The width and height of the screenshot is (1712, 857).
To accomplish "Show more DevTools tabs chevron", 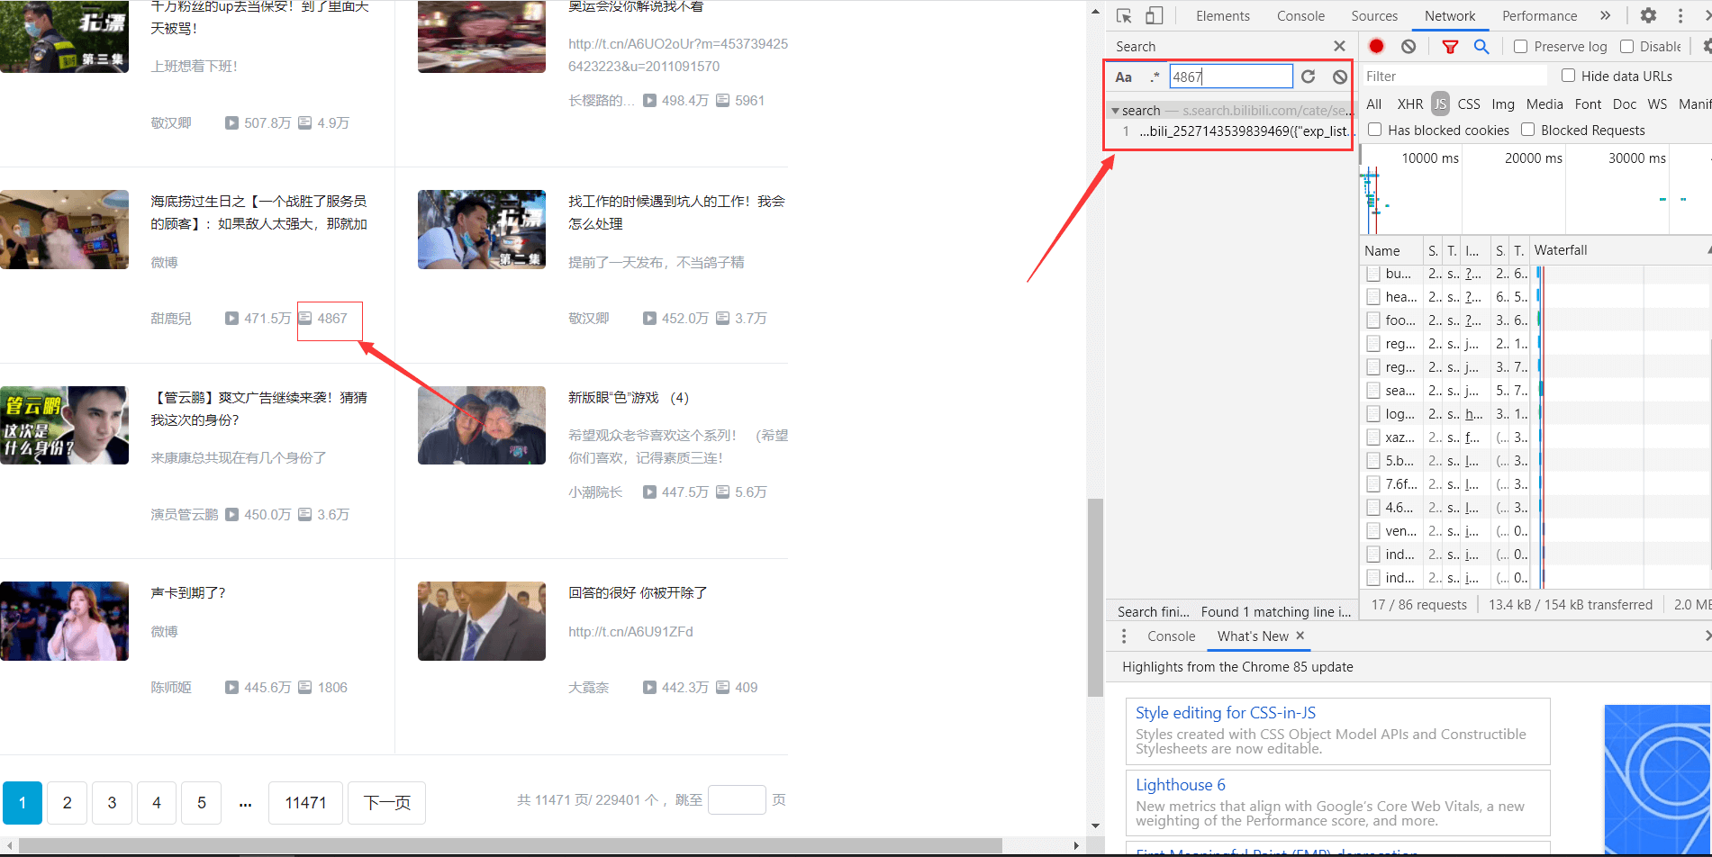I will click(x=1605, y=15).
